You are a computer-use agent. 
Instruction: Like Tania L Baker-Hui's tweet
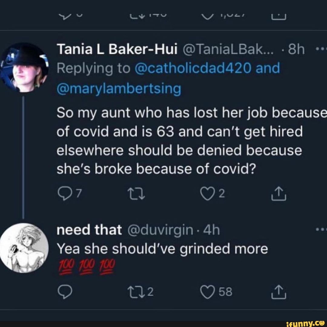[208, 193]
